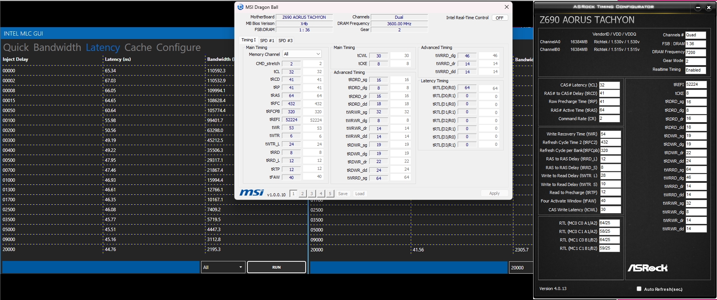The image size is (717, 300).
Task: Click the latency value 65.34
Action: 110,71
